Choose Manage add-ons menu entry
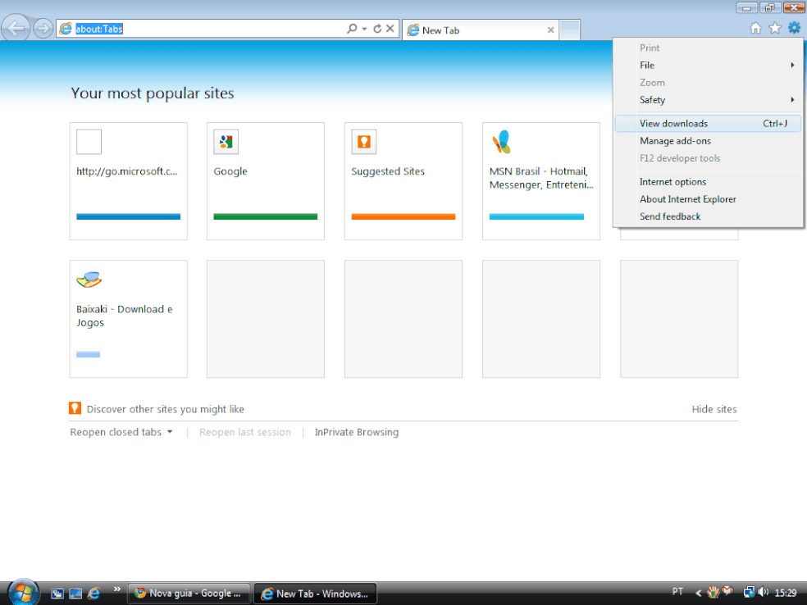The height and width of the screenshot is (605, 807). 709,141
